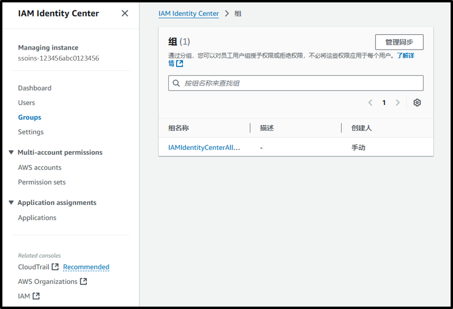Image resolution: width=453 pixels, height=309 pixels.
Task: Click IAM Identity Center breadcrumb link
Action: [x=189, y=14]
